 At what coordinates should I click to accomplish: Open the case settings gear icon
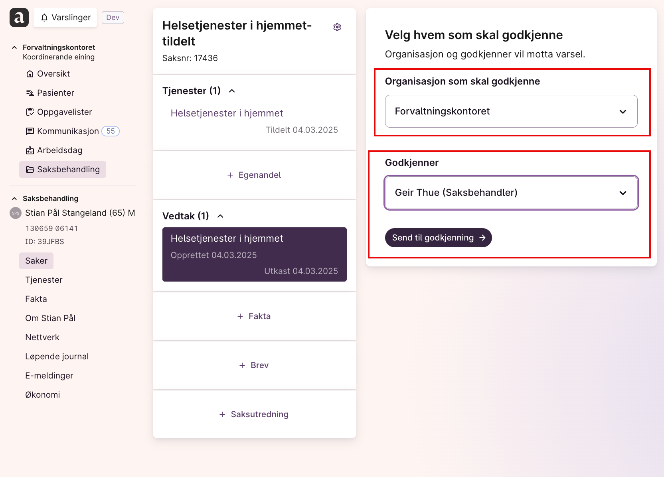337,27
